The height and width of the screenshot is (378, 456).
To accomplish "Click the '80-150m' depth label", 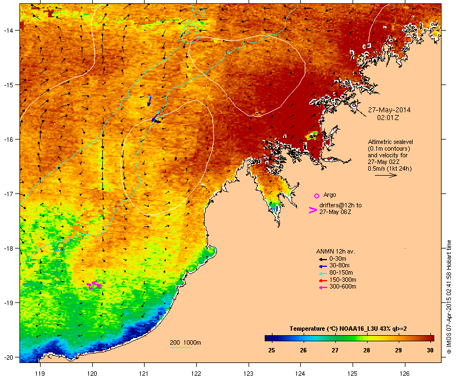I will click(x=341, y=273).
